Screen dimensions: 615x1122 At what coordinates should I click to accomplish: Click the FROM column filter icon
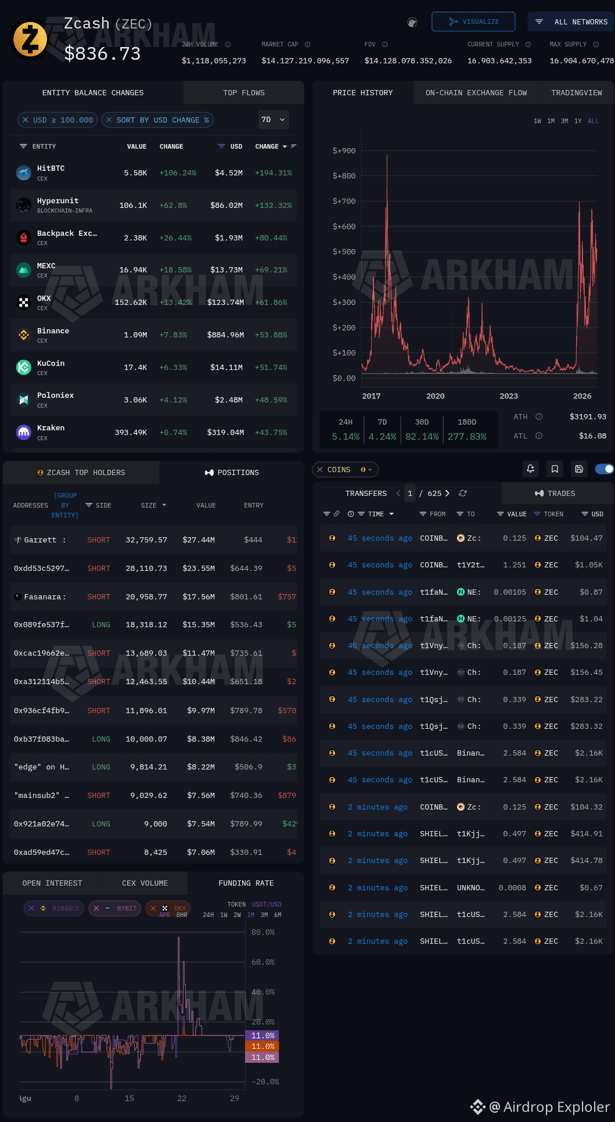423,514
